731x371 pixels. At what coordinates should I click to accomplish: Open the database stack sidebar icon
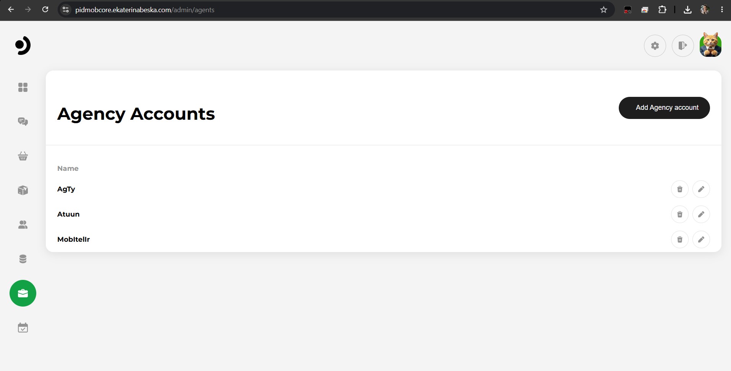pos(23,259)
